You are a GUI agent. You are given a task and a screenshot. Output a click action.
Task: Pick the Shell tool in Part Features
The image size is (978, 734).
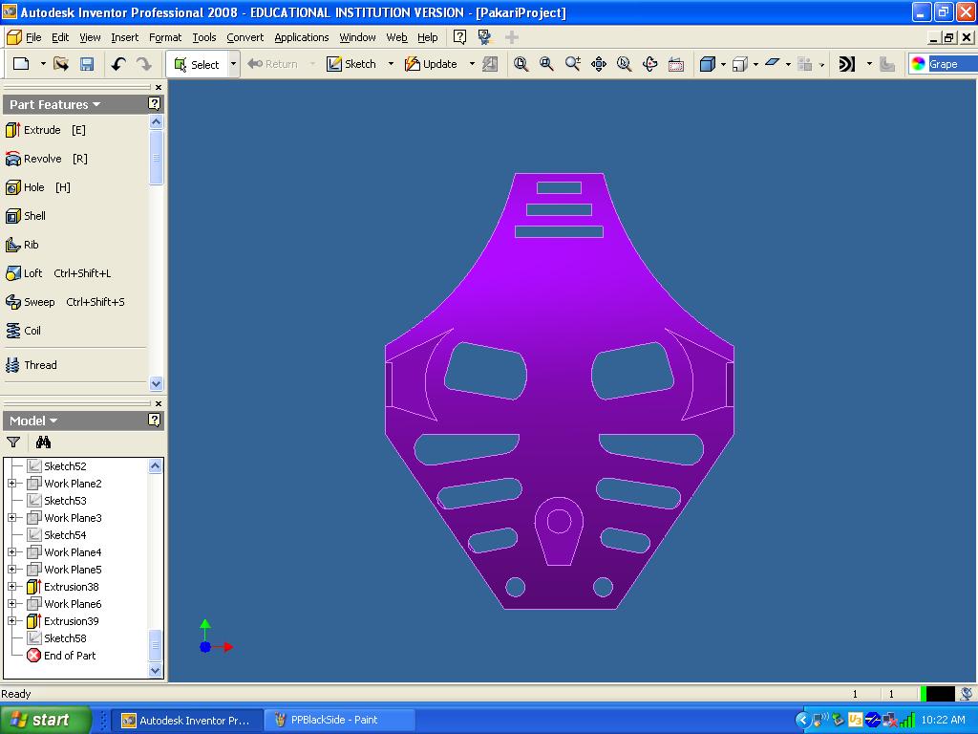click(x=33, y=216)
